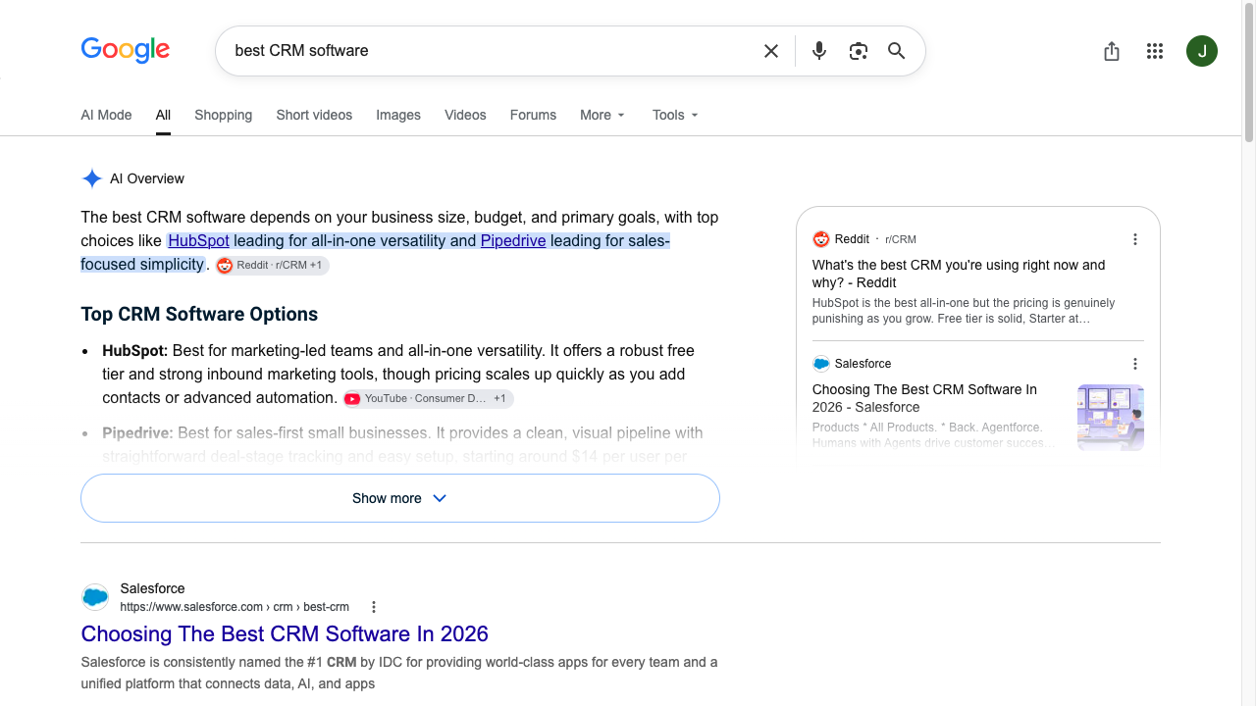
Task: Clear the search query with the X icon
Action: 771,51
